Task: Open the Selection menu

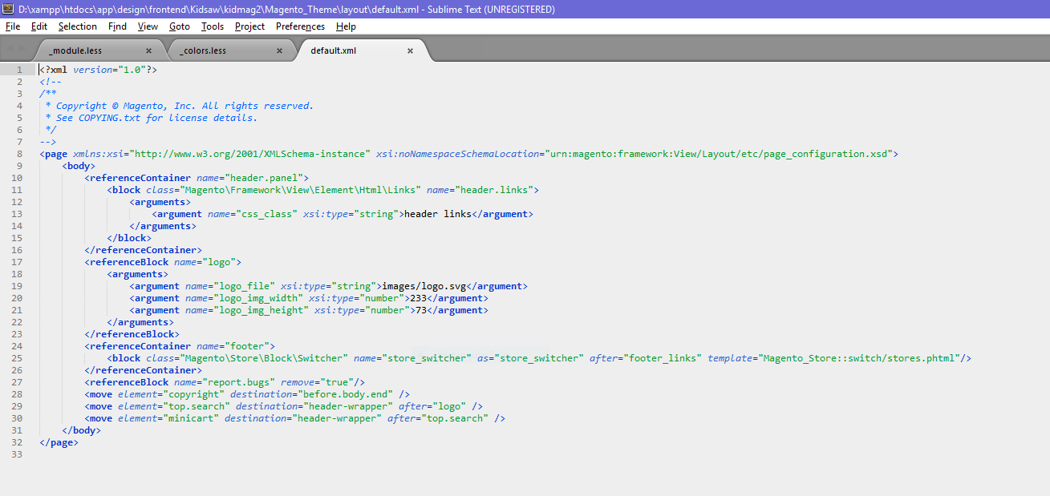Action: point(77,26)
